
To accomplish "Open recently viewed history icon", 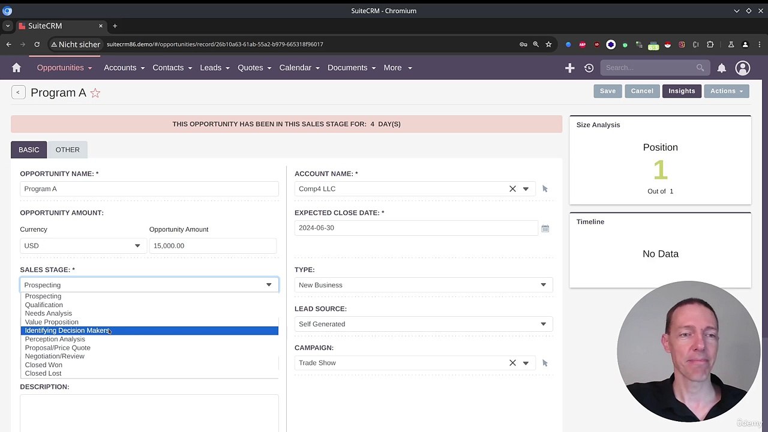I will 589,68.
